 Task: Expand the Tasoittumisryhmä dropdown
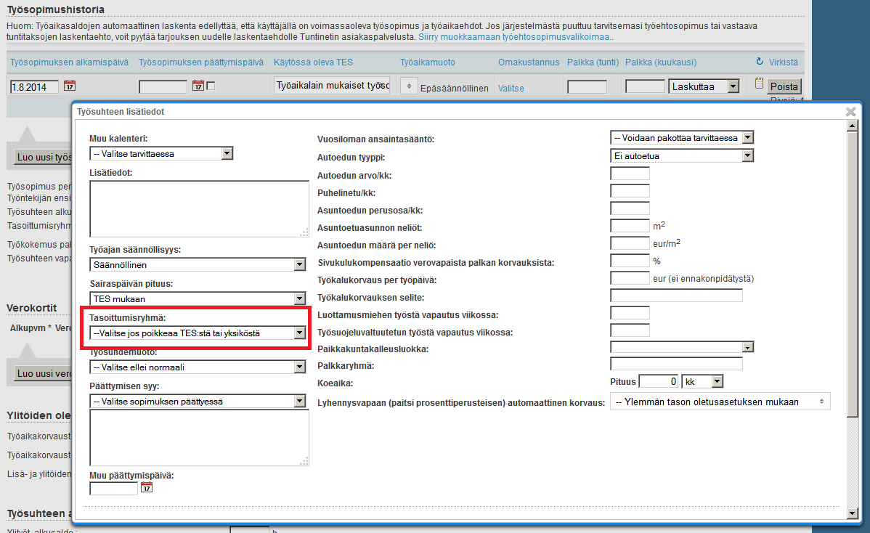[197, 333]
